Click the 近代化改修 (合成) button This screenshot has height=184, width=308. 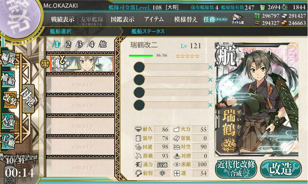tap(236, 169)
